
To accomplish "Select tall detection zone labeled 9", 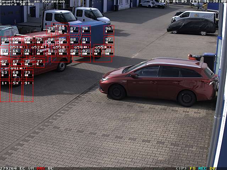I will click(x=28, y=91).
